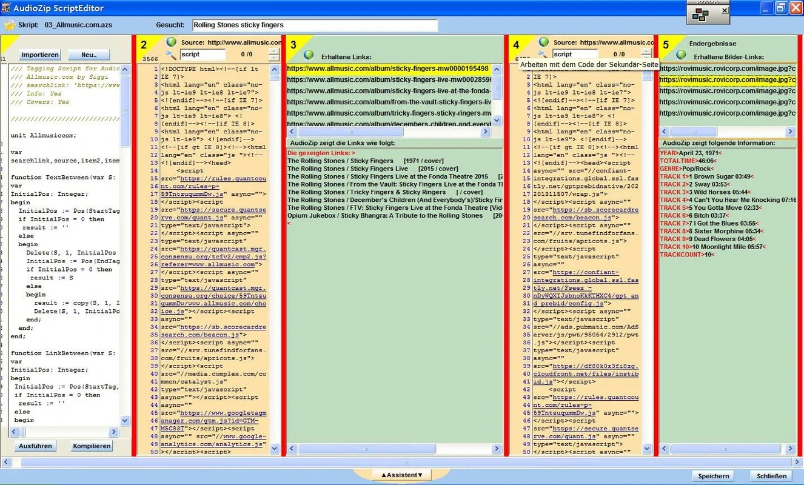
Task: Click the globe icon beside Erhaltene Links
Action: (309, 55)
